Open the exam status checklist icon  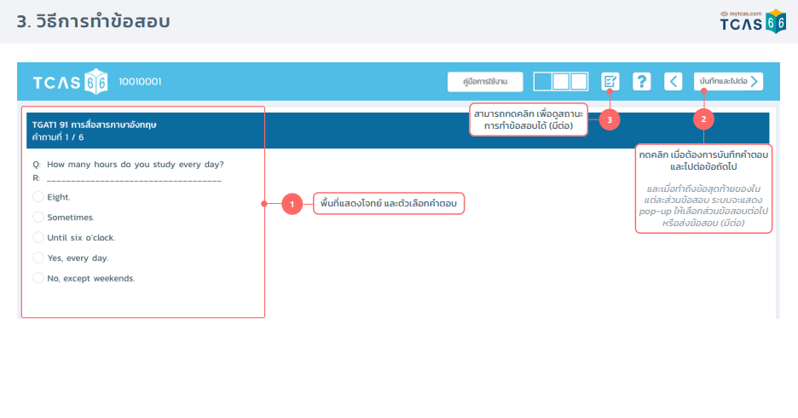tap(610, 82)
